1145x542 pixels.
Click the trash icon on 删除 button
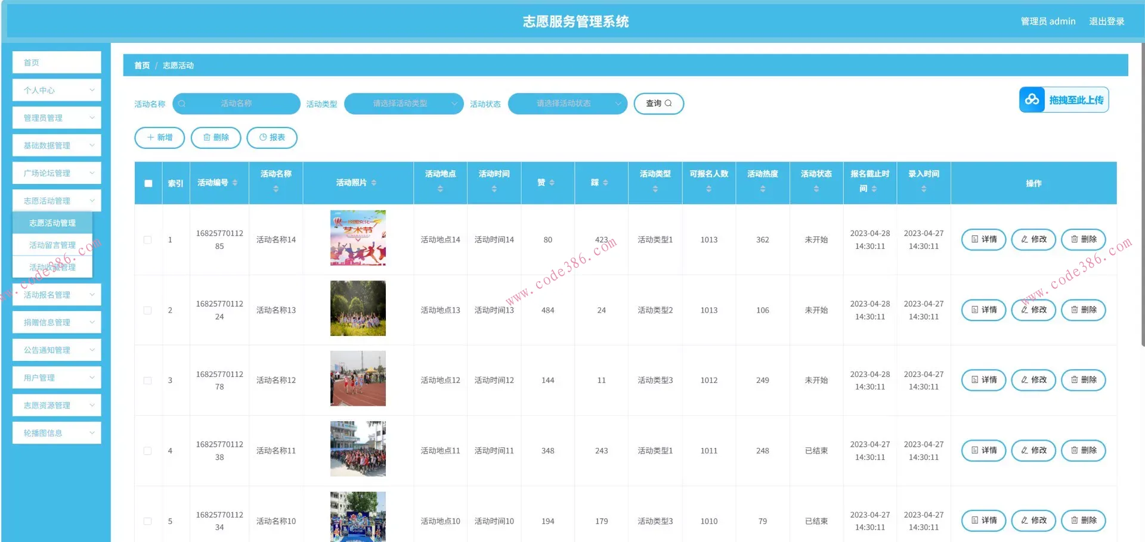point(206,138)
